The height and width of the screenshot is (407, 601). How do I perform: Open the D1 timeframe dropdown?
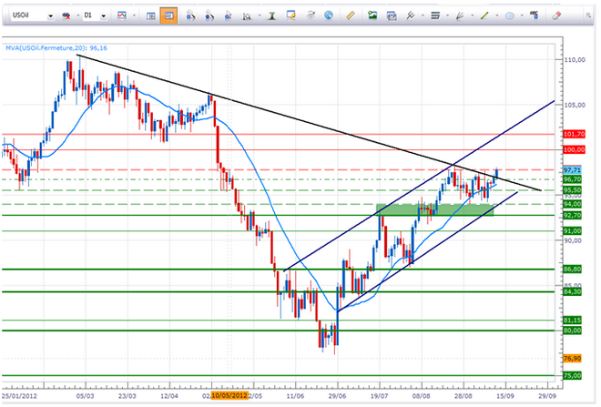pyautogui.click(x=106, y=15)
